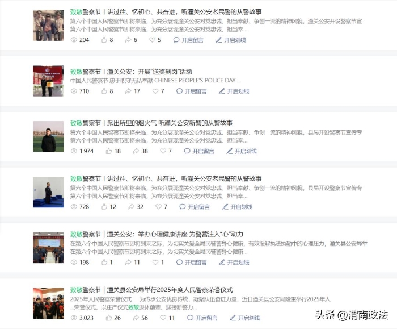The image size is (397, 329).
Task: Click the share icon showing 11 on lecture article
Action: [128, 262]
